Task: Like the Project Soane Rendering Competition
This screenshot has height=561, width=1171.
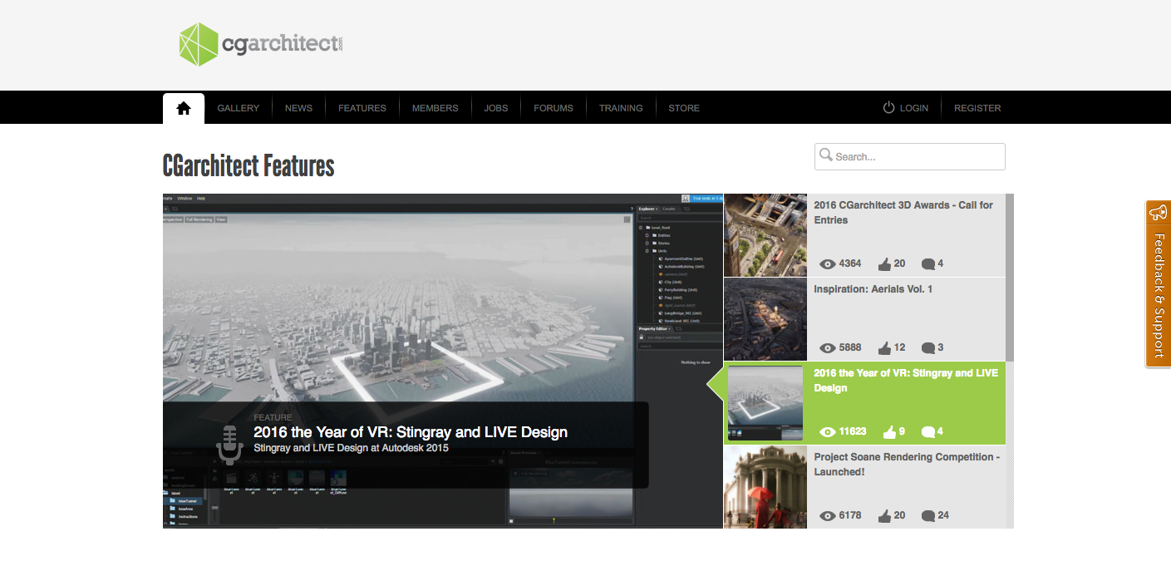Action: [x=884, y=515]
